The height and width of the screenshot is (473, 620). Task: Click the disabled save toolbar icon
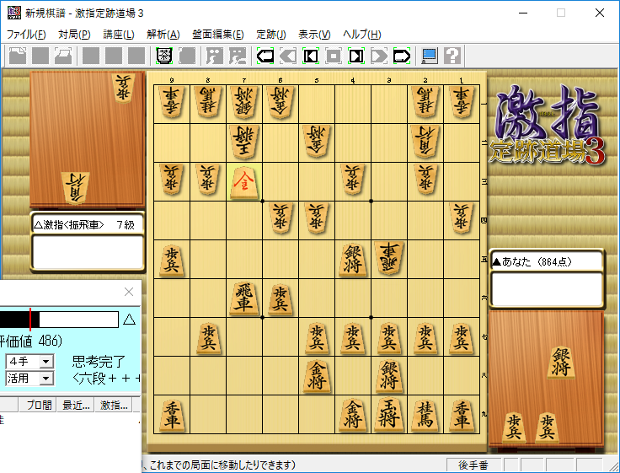[40, 56]
